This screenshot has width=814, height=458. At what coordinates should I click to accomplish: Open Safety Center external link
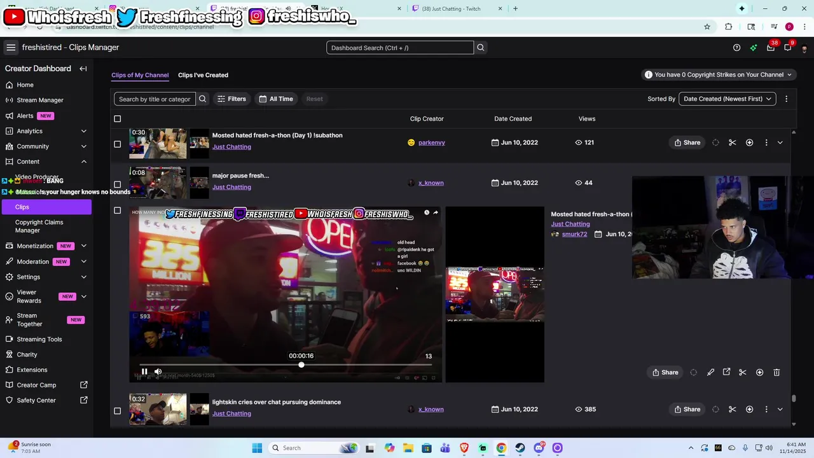pos(46,400)
